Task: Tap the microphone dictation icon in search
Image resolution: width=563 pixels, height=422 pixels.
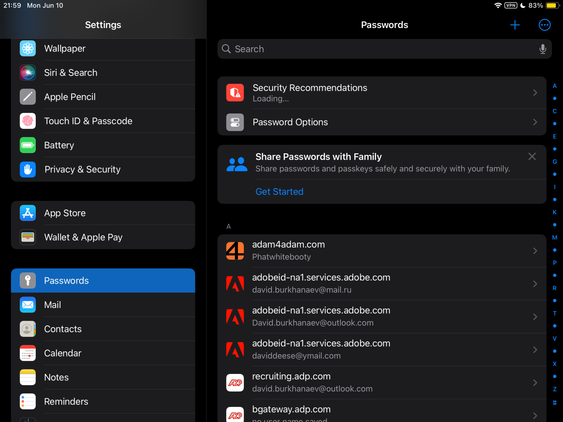Action: pos(543,49)
